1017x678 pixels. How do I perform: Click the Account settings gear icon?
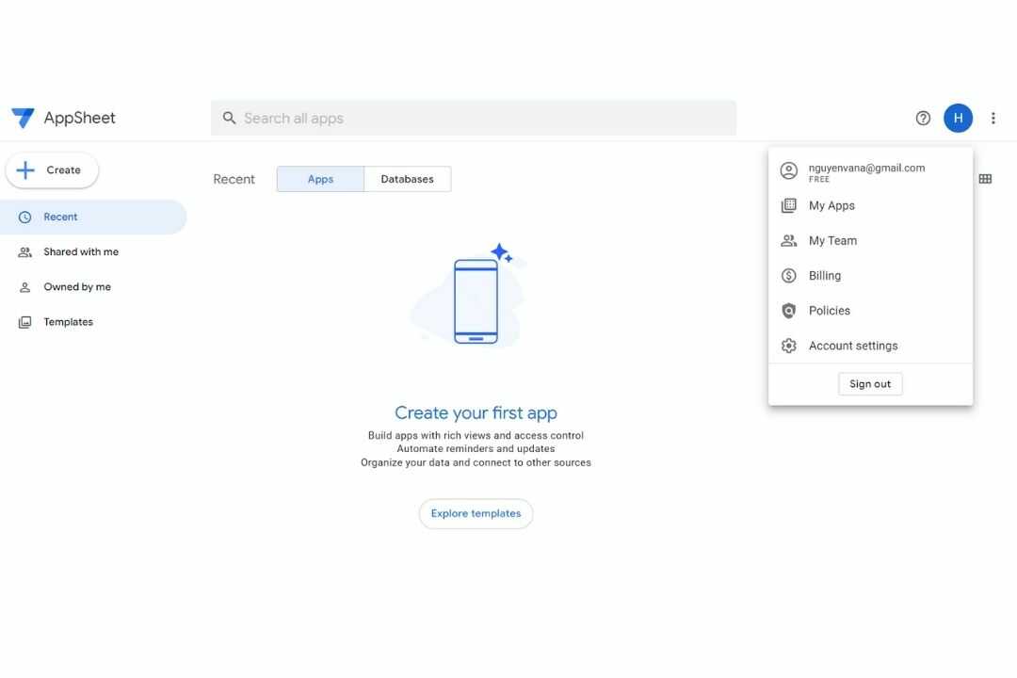(x=789, y=346)
